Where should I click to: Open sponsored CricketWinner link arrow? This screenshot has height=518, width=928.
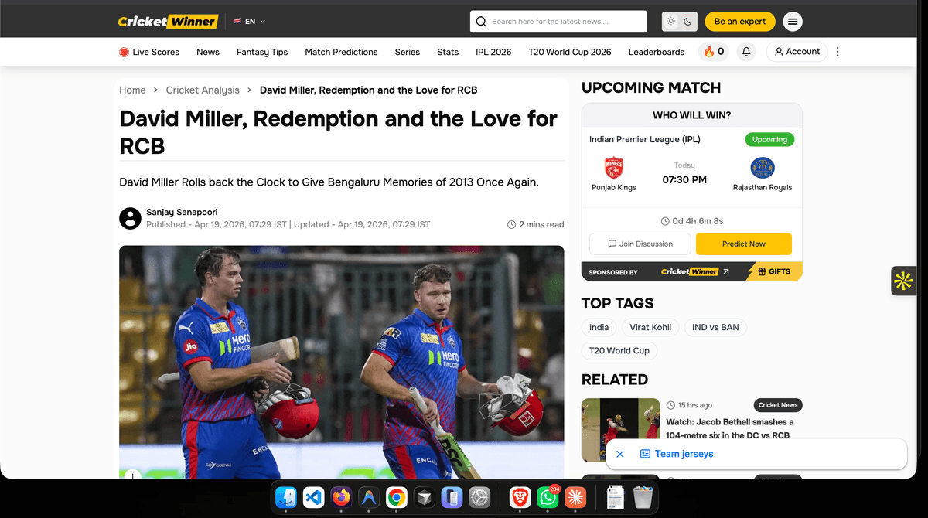725,272
